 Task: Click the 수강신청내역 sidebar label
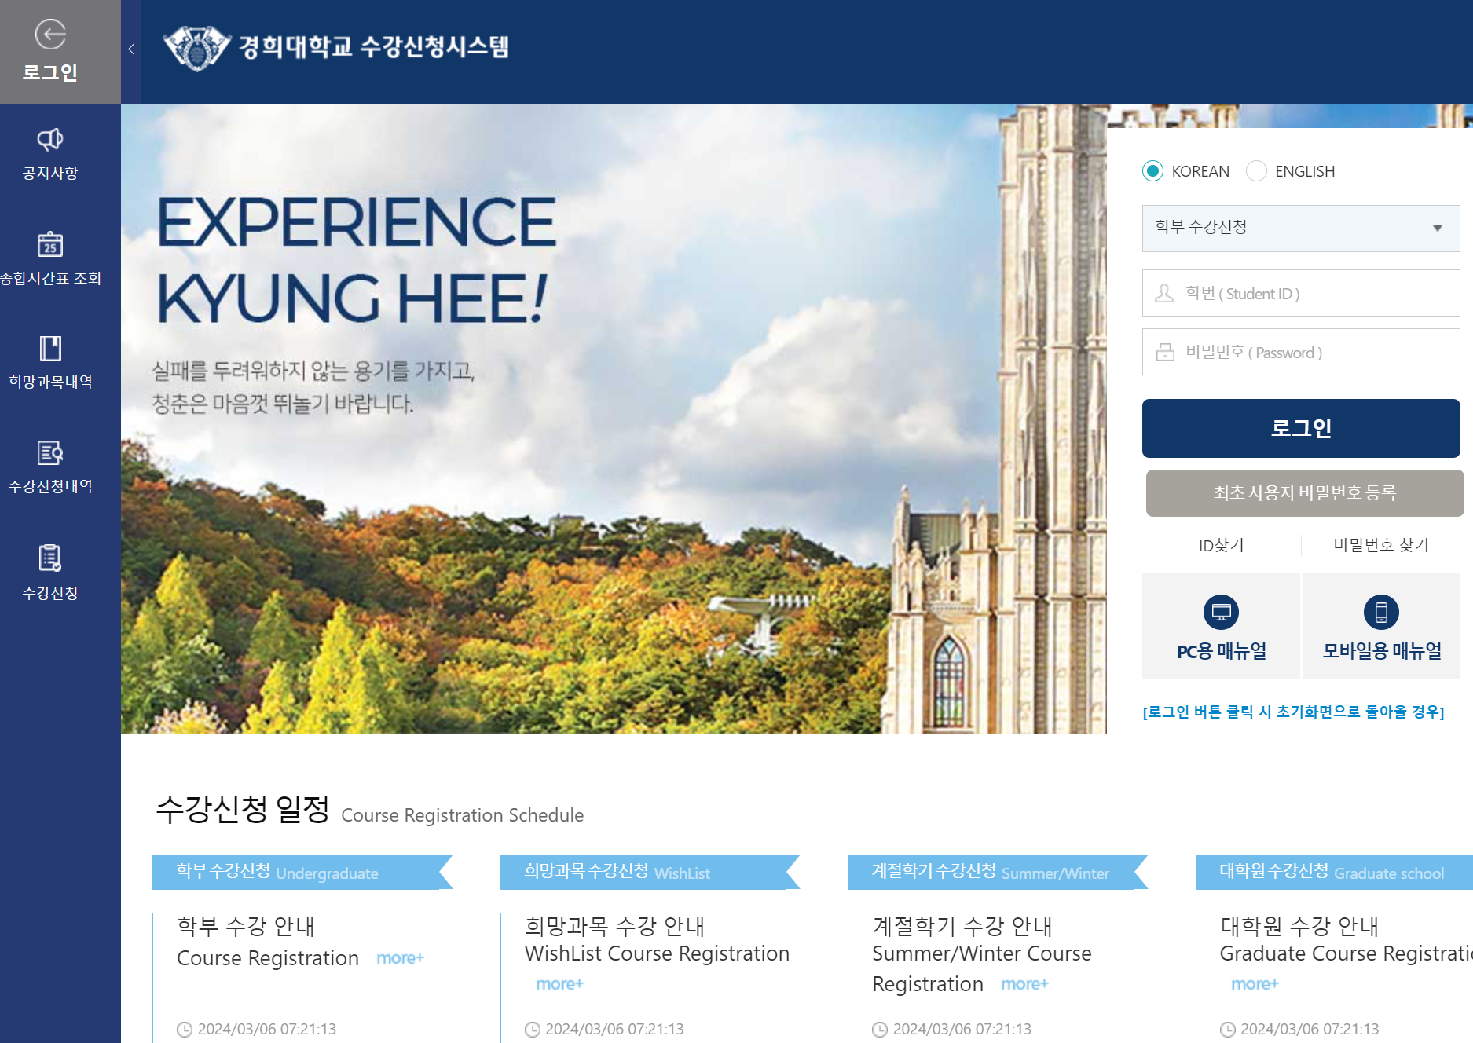pyautogui.click(x=50, y=486)
